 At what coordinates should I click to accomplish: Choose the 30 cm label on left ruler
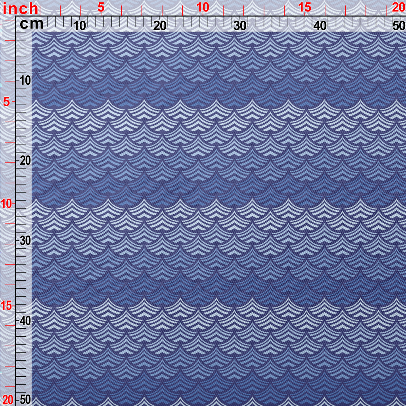tap(25, 241)
